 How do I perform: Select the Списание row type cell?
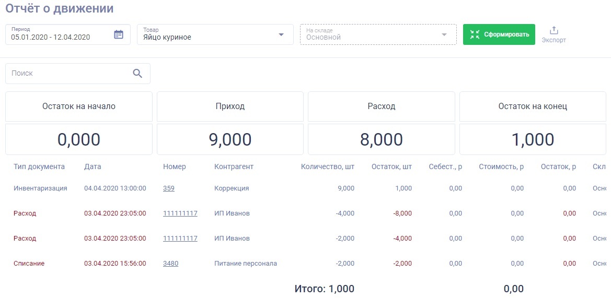(x=29, y=264)
